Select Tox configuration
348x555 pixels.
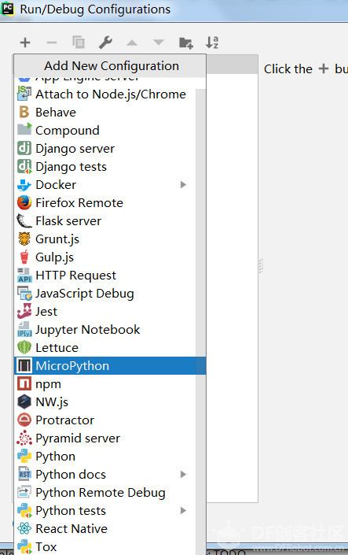coord(104,546)
